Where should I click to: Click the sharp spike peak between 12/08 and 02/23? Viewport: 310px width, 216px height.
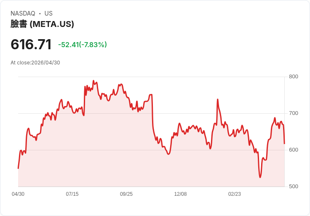(x=217, y=99)
